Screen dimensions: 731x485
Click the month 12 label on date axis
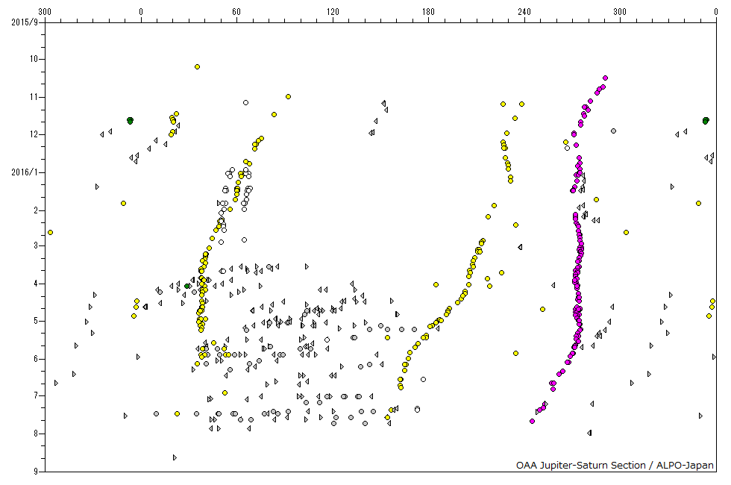(34, 135)
